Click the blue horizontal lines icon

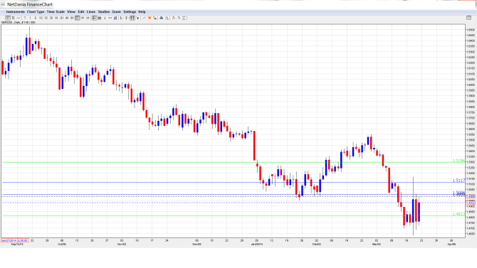click(115, 18)
